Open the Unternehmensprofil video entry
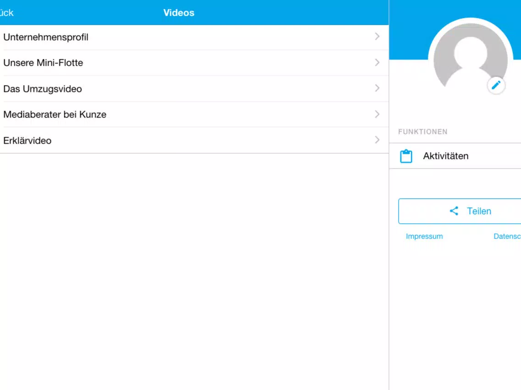This screenshot has height=390, width=521. (194, 37)
